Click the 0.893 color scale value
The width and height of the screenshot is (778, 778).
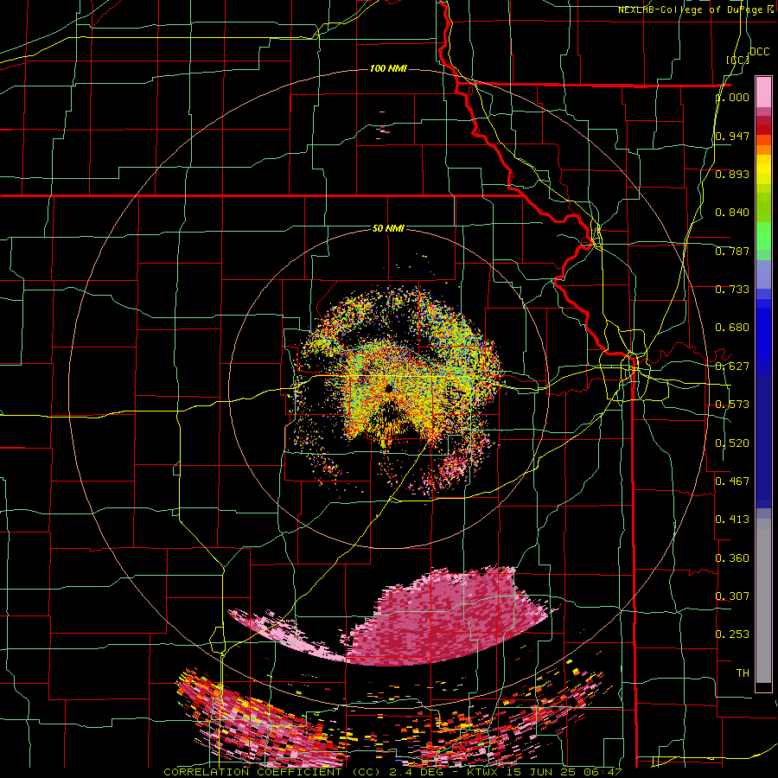[x=732, y=174]
